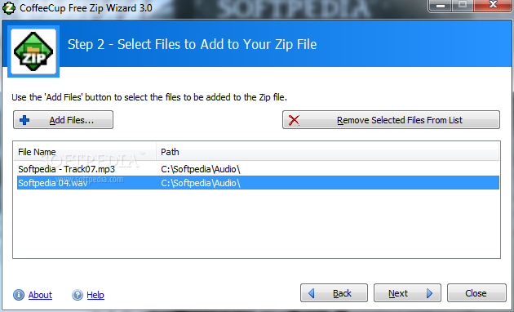The width and height of the screenshot is (514, 312).
Task: Click the CoffeeCup title bar app icon
Action: click(x=8, y=8)
